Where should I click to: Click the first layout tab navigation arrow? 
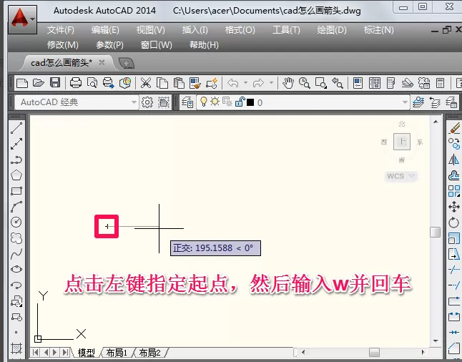(36, 352)
